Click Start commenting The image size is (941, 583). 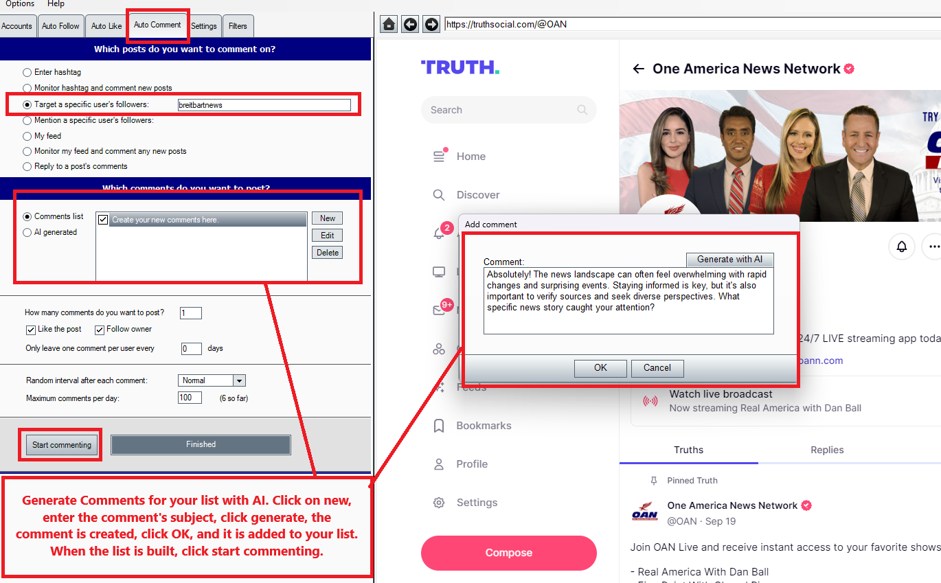click(x=62, y=445)
